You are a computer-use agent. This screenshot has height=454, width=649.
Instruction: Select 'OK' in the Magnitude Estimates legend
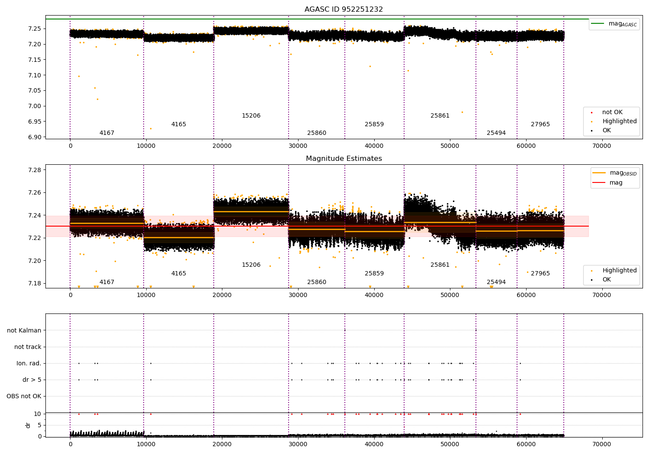pyautogui.click(x=601, y=280)
